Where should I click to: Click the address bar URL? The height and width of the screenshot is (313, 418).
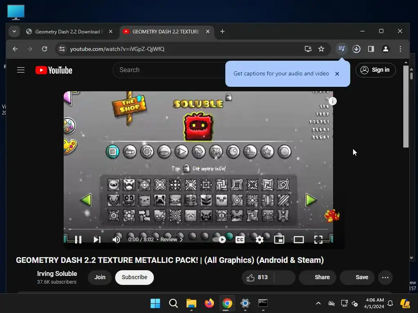point(117,49)
